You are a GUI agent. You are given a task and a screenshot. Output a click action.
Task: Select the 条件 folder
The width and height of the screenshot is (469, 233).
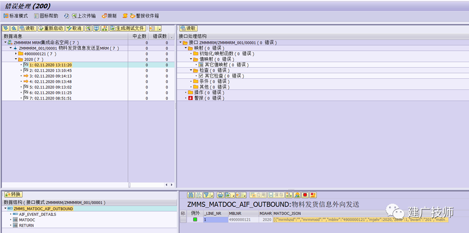click(x=211, y=81)
